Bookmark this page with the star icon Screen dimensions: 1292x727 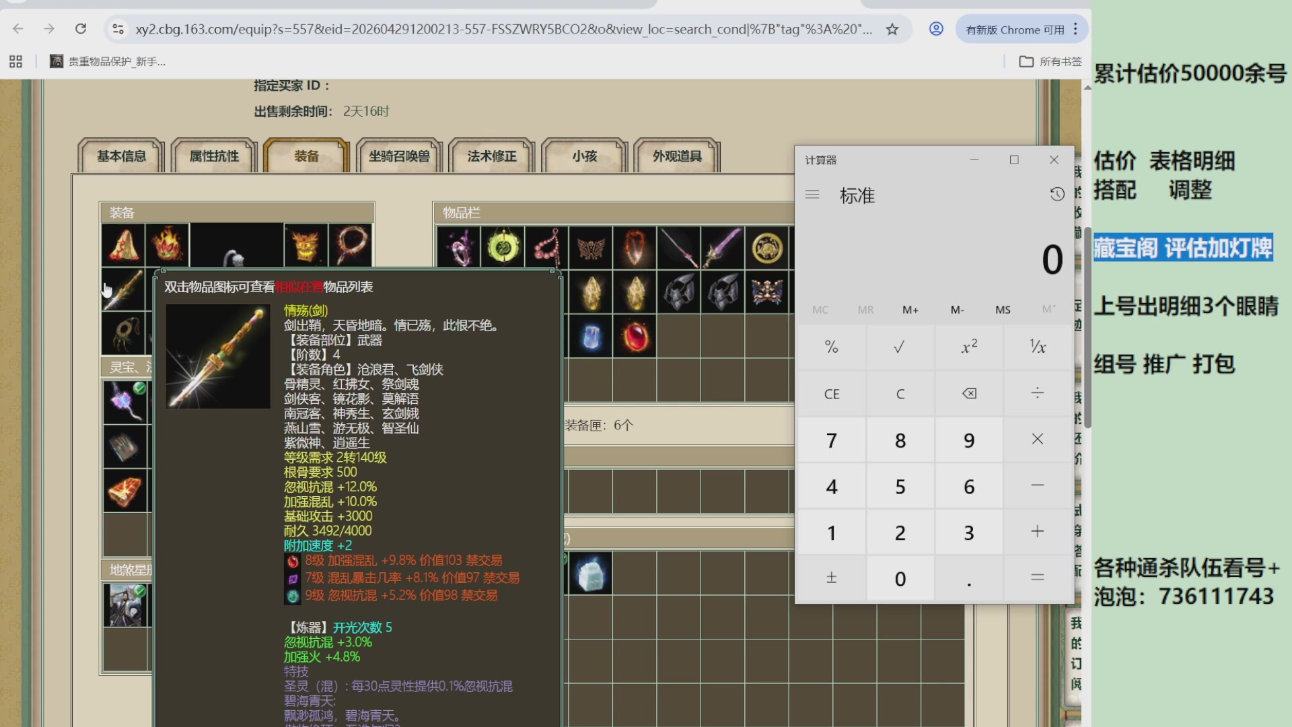(x=892, y=29)
